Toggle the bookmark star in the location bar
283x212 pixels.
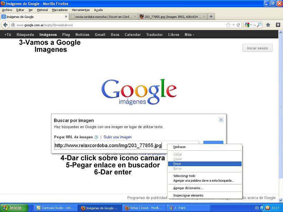click(x=228, y=25)
